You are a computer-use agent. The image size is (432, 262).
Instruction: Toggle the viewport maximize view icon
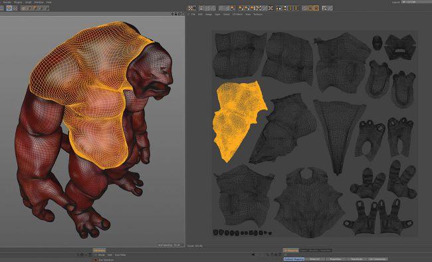pos(183,14)
